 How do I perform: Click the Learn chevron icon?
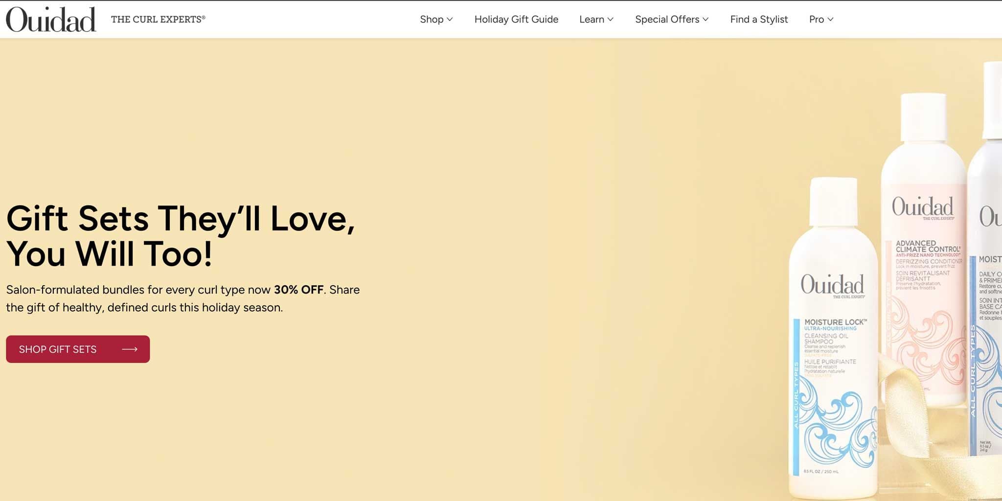pyautogui.click(x=611, y=20)
